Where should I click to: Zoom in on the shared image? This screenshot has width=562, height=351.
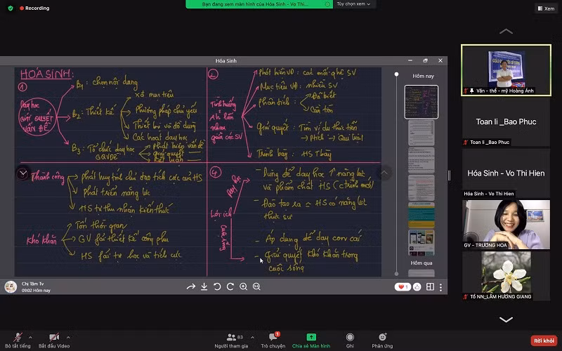[x=243, y=286]
